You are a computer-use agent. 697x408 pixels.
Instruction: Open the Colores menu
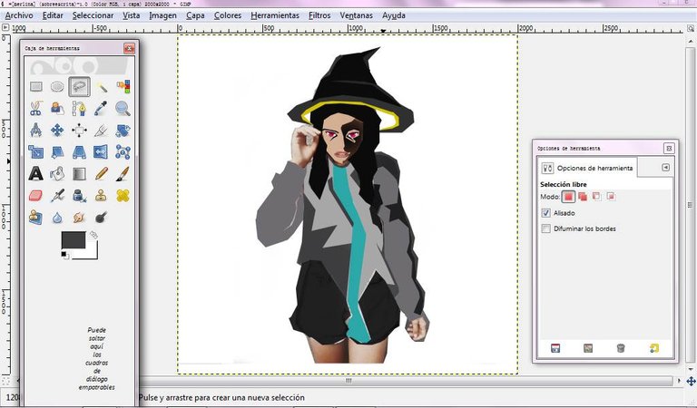[x=228, y=15]
